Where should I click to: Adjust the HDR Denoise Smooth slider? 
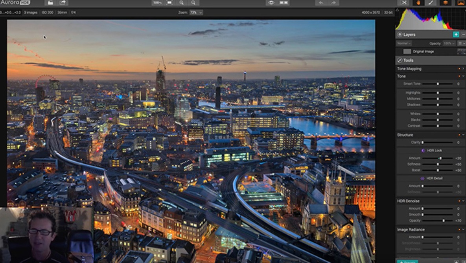437,214
